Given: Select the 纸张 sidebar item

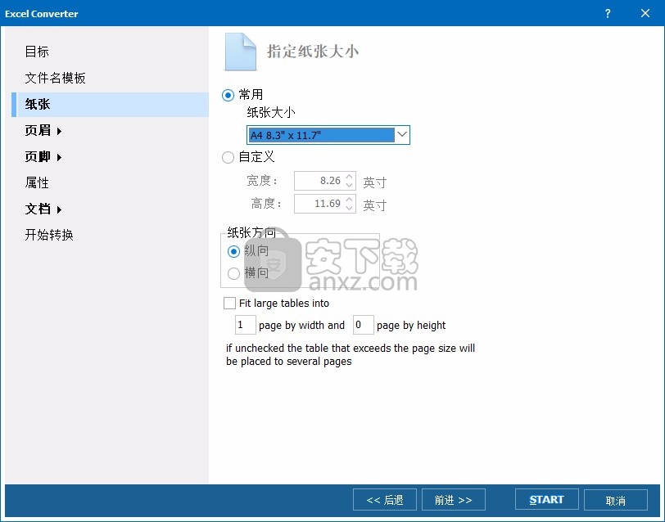Looking at the screenshot, I should (x=111, y=104).
